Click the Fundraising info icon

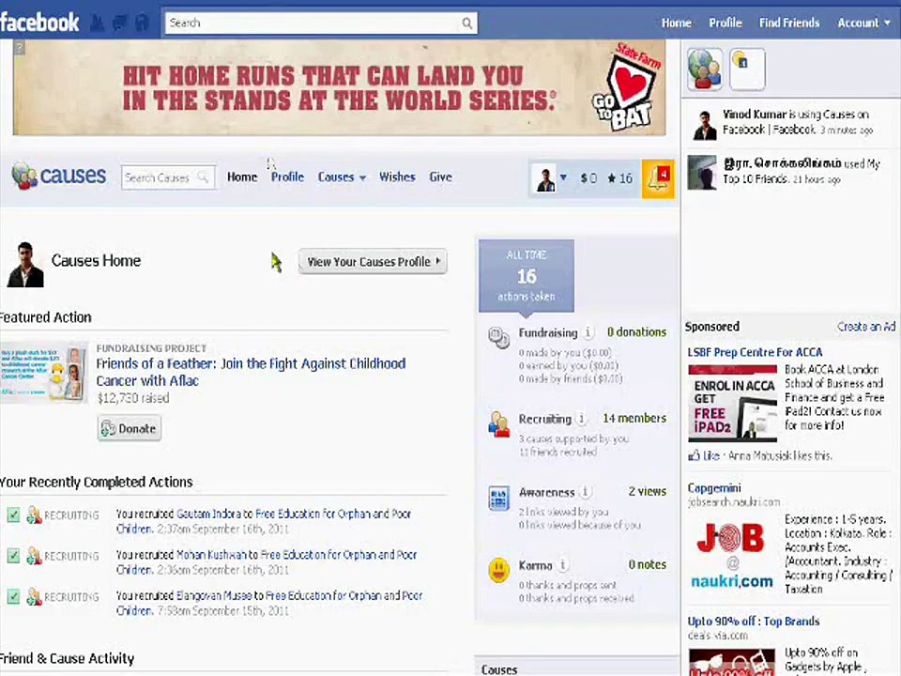click(588, 332)
